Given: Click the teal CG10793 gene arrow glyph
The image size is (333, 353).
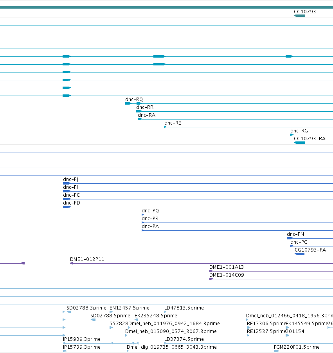Looking at the screenshot, I should [299, 16].
